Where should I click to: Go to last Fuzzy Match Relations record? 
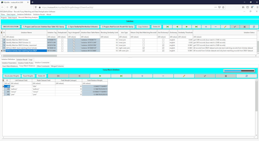click(x=121, y=76)
